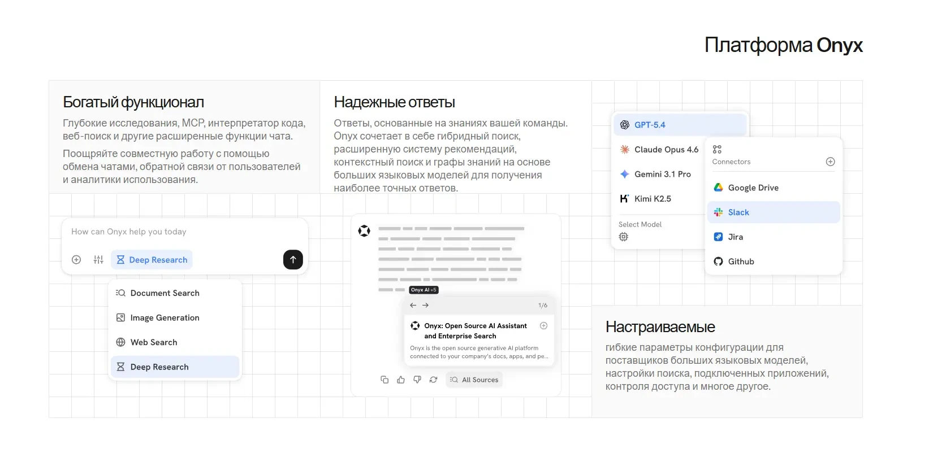This screenshot has width=933, height=466.
Task: Click the Claude starburst icon
Action: (x=625, y=150)
